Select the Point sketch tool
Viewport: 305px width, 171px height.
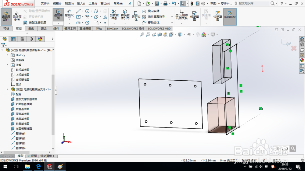105,23
